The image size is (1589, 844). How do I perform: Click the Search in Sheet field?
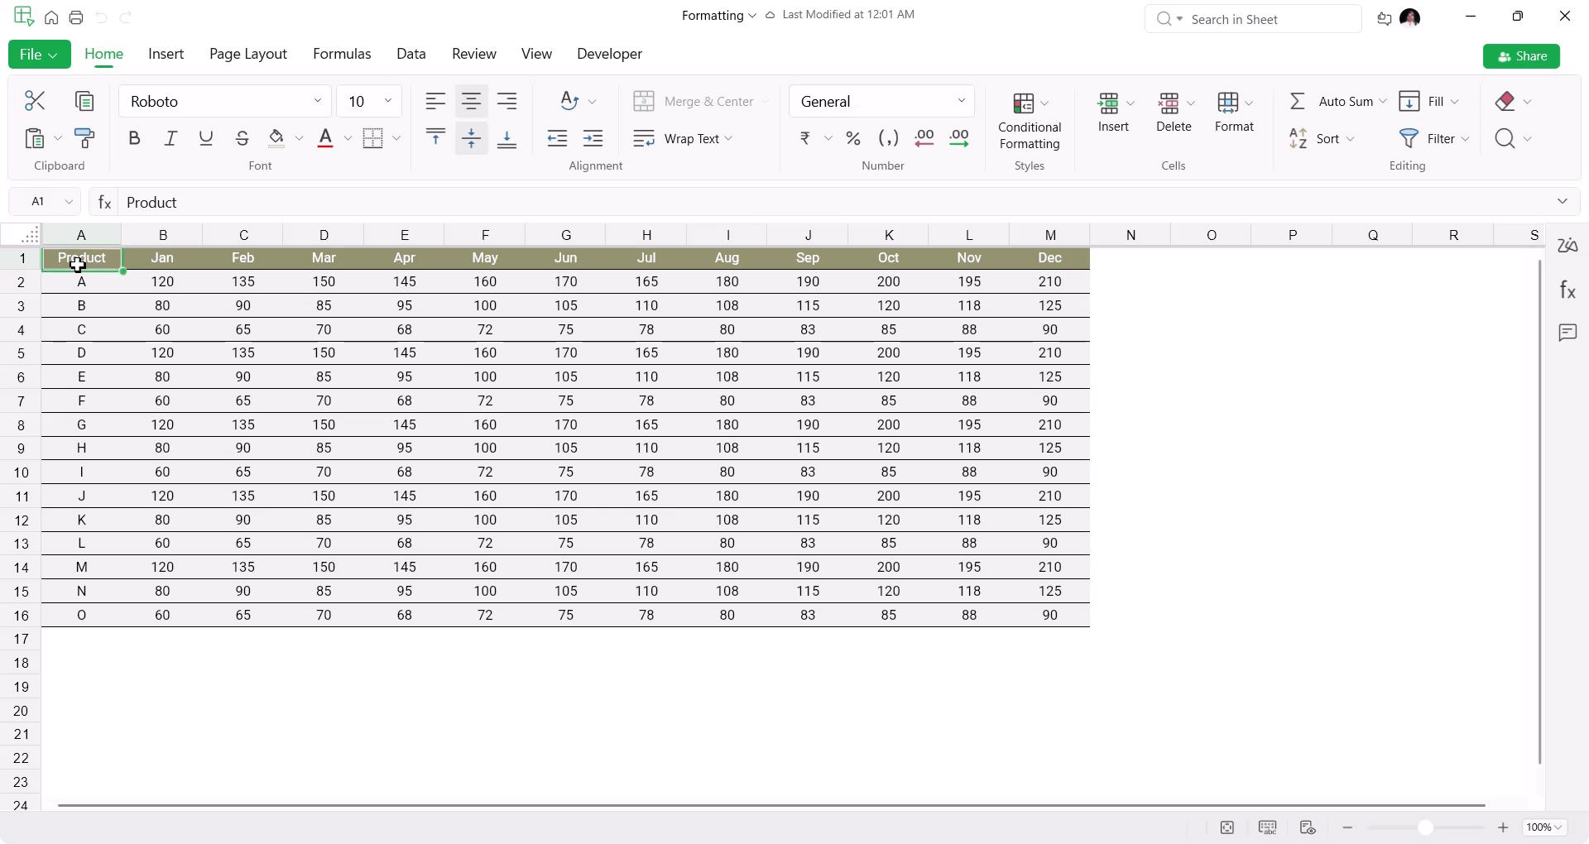(1253, 19)
